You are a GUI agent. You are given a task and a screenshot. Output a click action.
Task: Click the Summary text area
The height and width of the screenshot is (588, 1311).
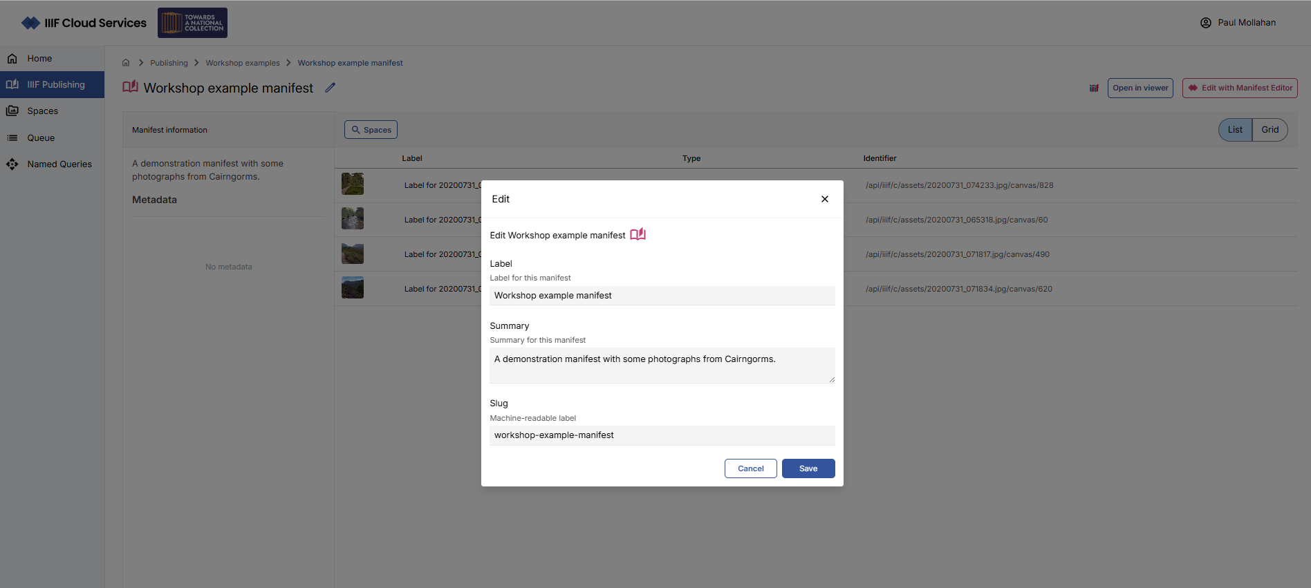point(662,365)
